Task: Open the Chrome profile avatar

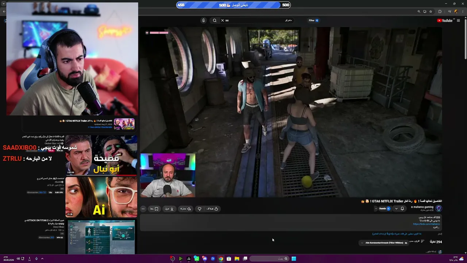Action: (x=456, y=12)
